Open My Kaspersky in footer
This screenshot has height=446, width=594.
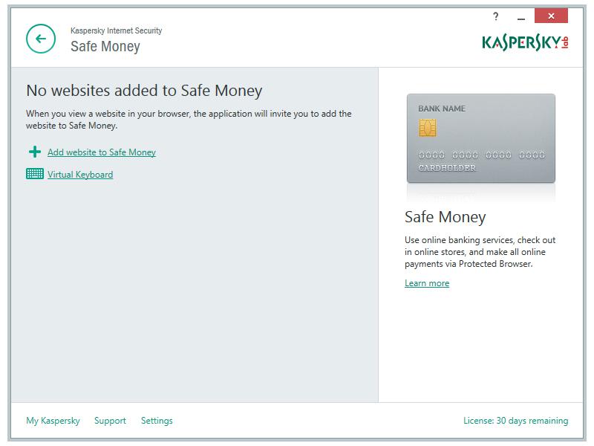[53, 421]
